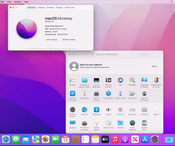Open Network preferences pane

(x=85, y=111)
